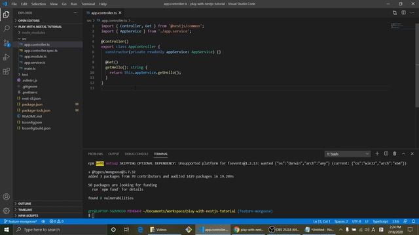The height and width of the screenshot is (235, 419).
Task: Open tsconfig.build.json file
Action: pos(48,128)
